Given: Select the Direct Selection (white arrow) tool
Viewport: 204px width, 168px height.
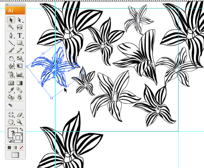Looking at the screenshot, I should click(x=20, y=20).
